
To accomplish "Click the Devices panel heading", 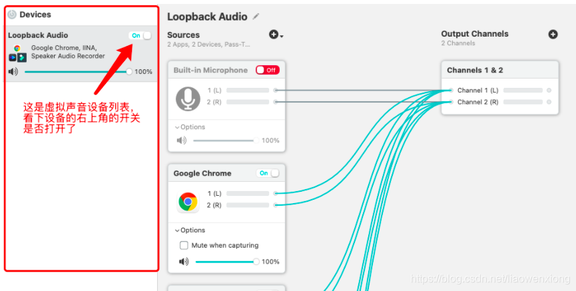I will tap(35, 15).
